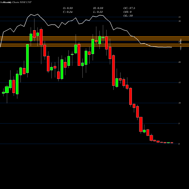The width and height of the screenshot is (189, 189).
Task: Click the "OH: 0" value
Action: 127,12
